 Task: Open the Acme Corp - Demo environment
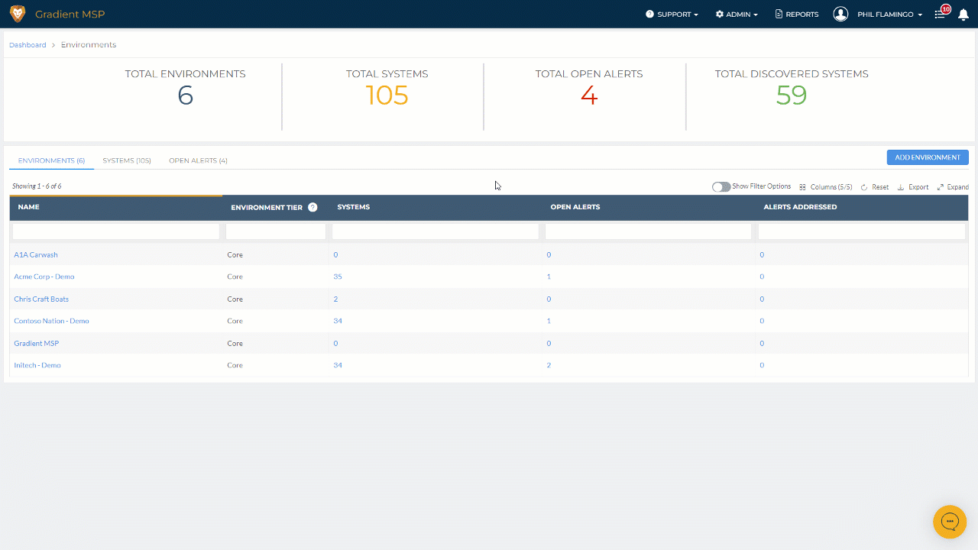click(x=44, y=277)
